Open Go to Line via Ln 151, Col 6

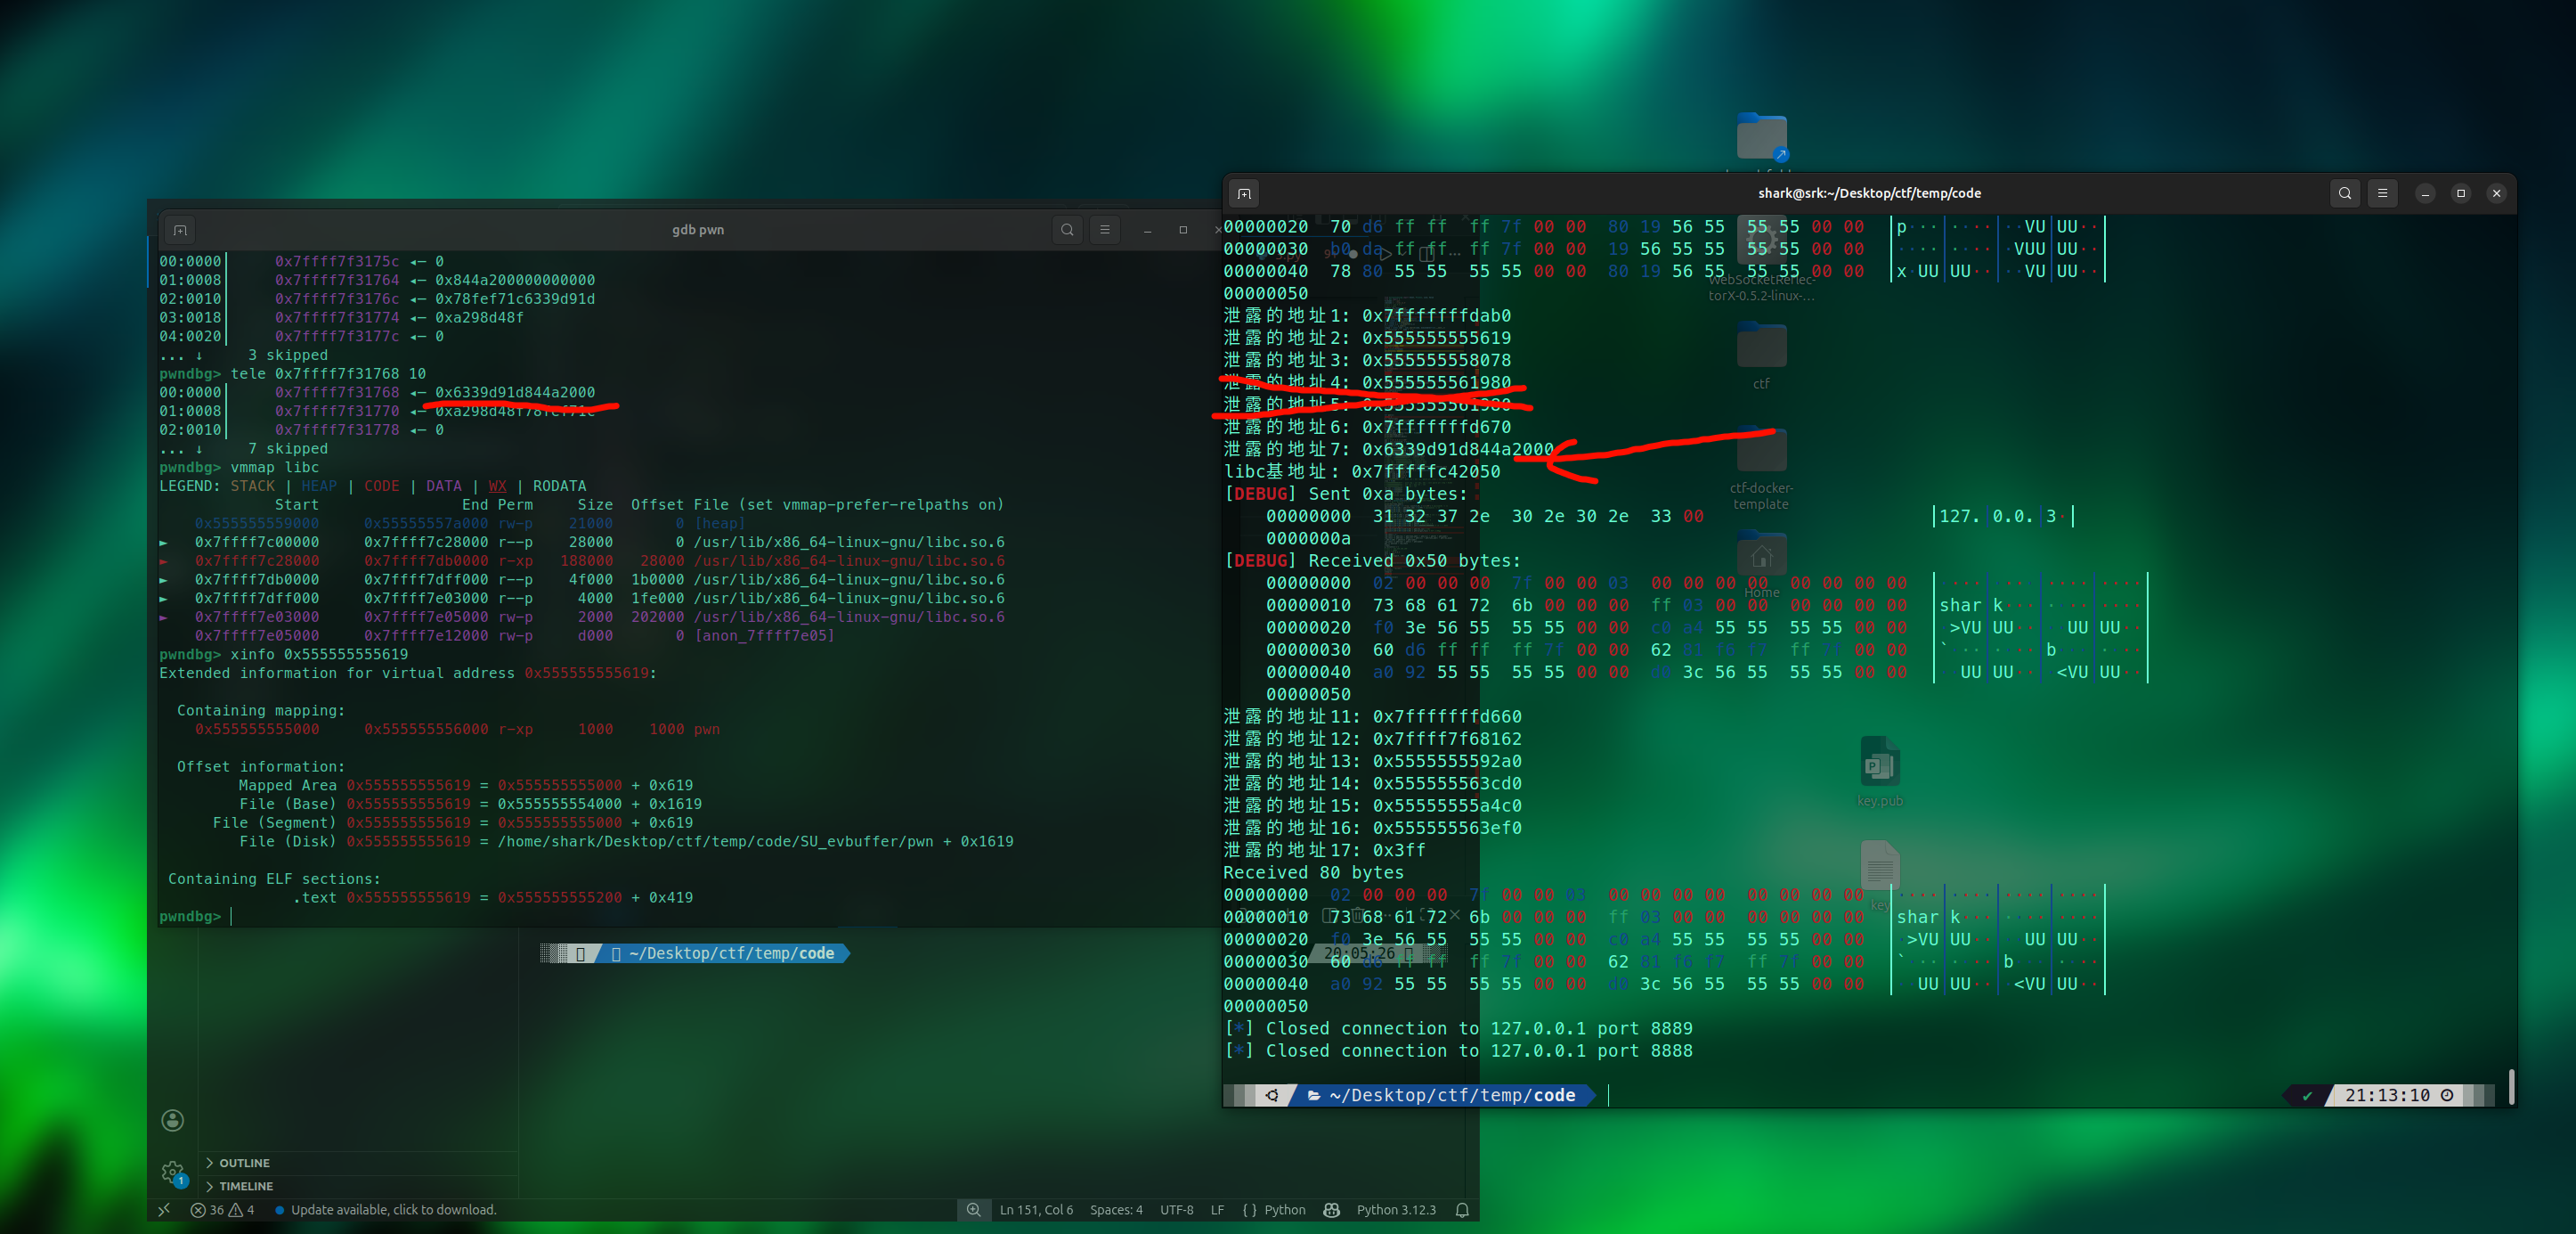(x=1036, y=1210)
